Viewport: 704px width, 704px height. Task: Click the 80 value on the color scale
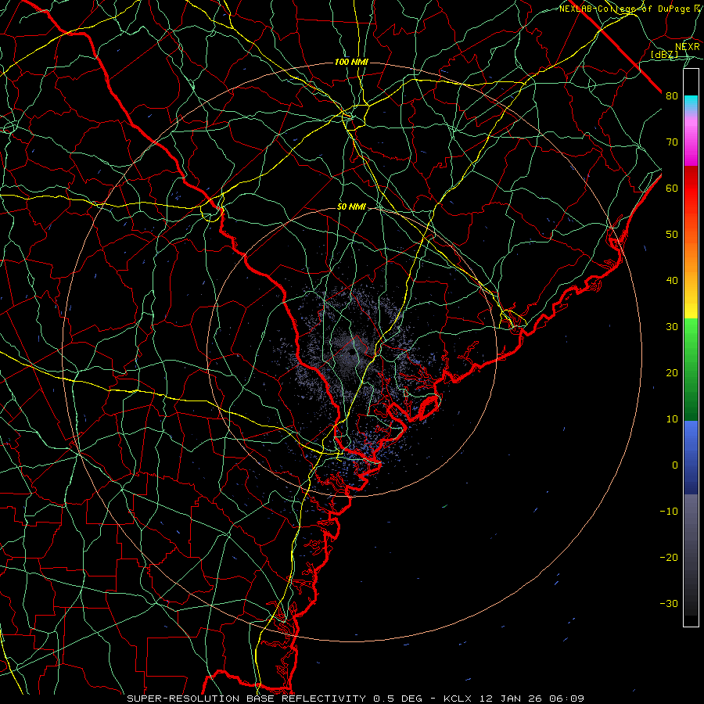click(x=672, y=95)
